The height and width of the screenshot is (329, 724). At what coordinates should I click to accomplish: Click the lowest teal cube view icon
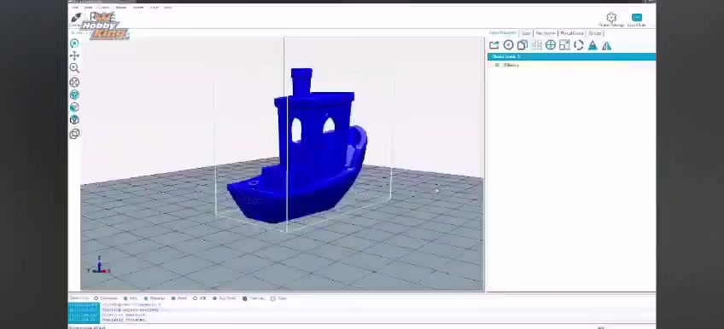coord(74,120)
